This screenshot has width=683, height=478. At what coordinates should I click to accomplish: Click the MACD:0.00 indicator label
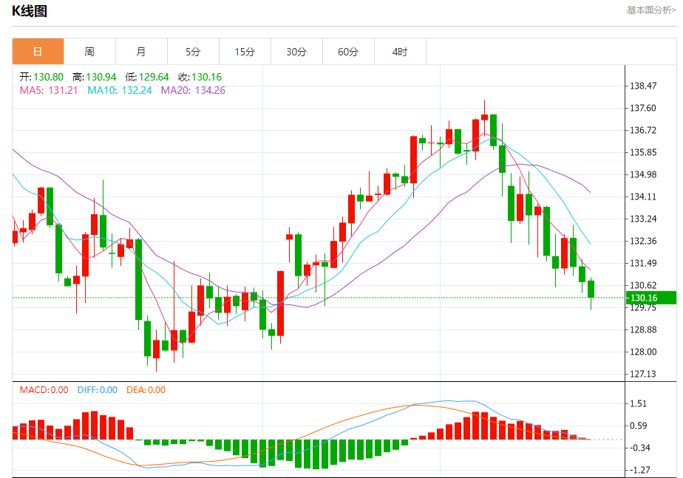tap(44, 390)
